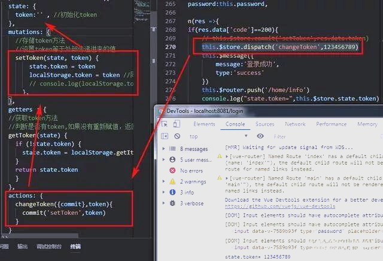Clear the console with the ban icon

[177, 136]
